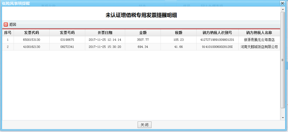Close the 低险风事项提醒 dialog with X
The image size is (288, 132).
pyautogui.click(x=282, y=3)
